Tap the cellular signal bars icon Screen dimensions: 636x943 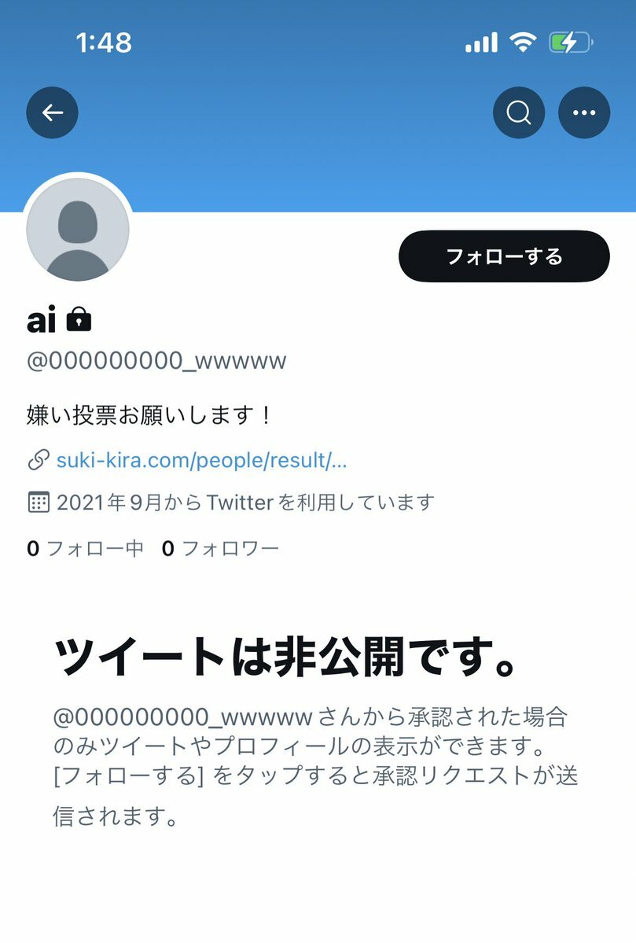pos(481,42)
